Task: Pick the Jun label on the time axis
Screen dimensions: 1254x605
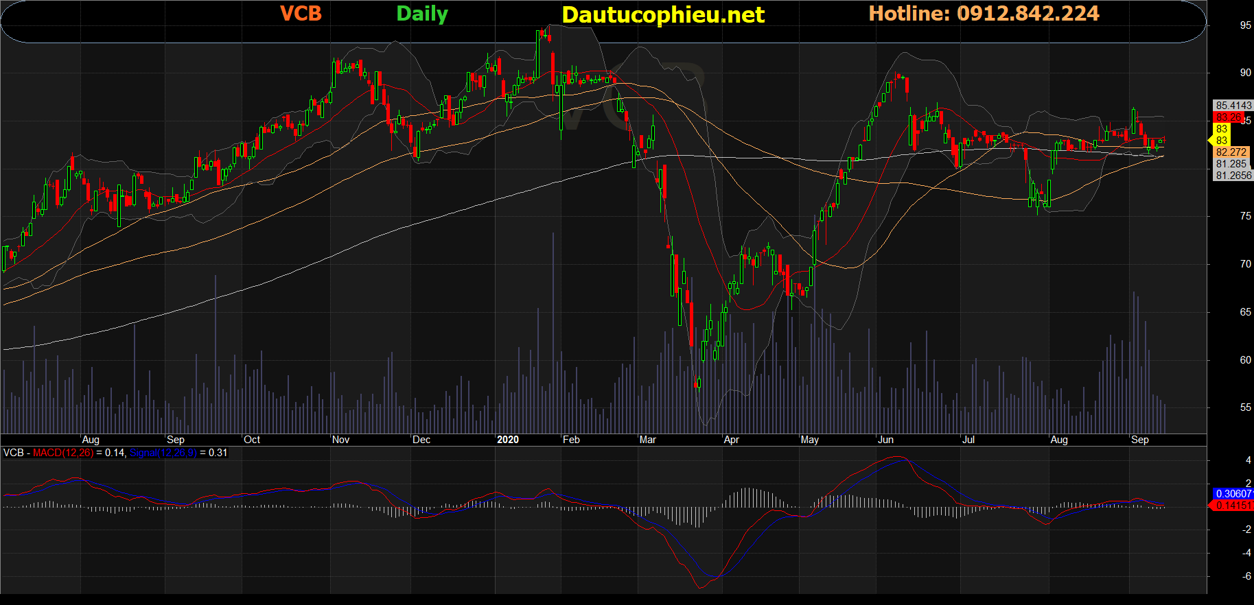Action: tap(885, 440)
